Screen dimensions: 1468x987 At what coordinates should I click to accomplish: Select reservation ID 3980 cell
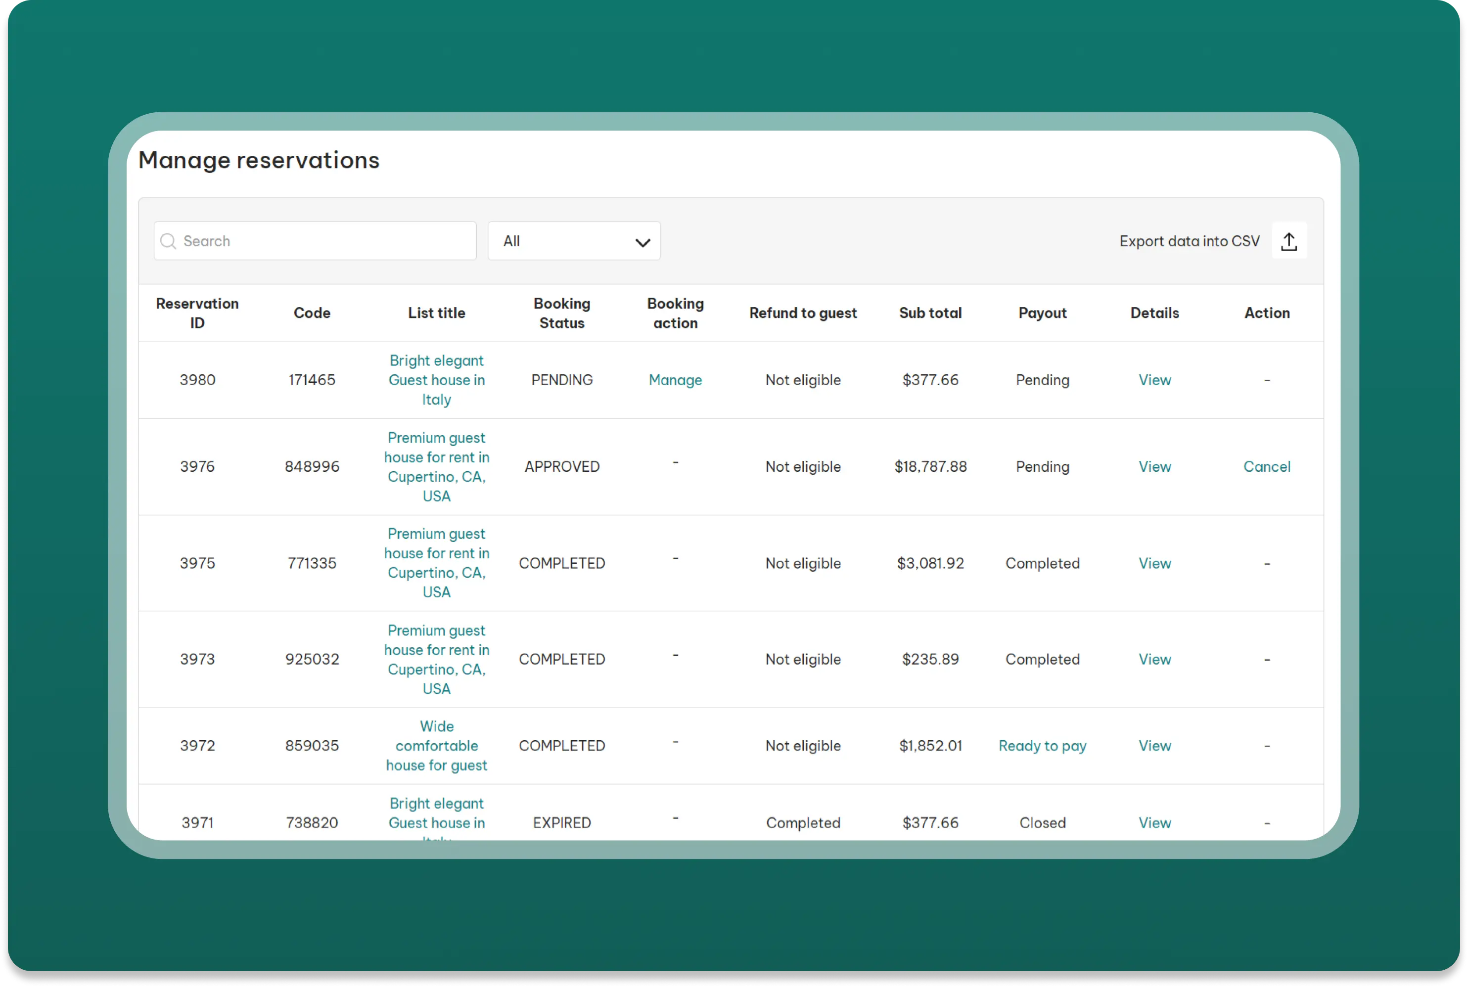pos(197,380)
